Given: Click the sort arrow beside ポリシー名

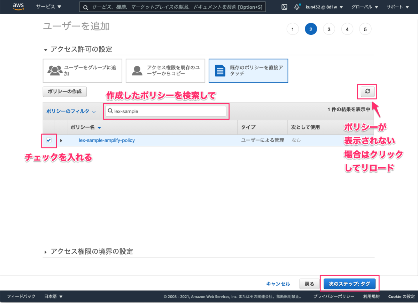Looking at the screenshot, I should 100,127.
